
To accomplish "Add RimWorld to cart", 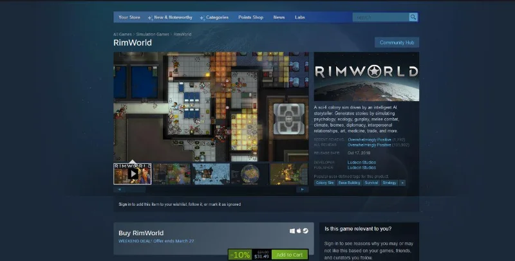I will click(289, 255).
